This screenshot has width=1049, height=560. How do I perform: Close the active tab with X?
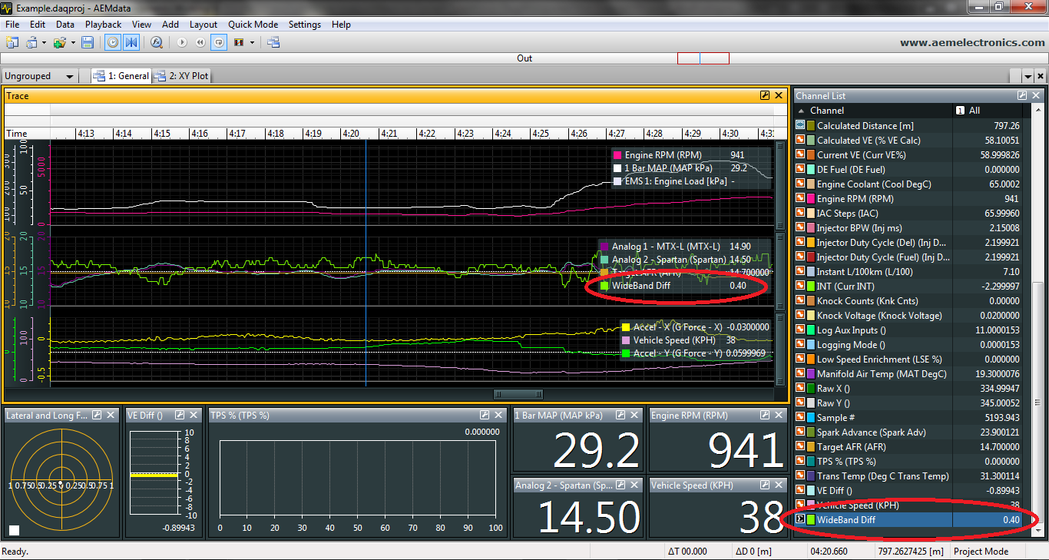tap(1041, 77)
